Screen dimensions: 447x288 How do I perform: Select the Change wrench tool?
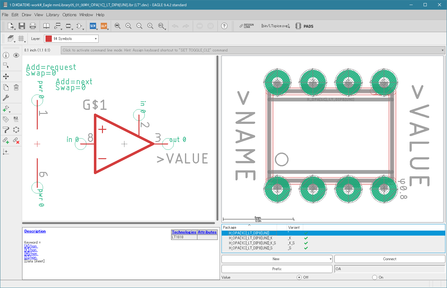tap(6, 98)
